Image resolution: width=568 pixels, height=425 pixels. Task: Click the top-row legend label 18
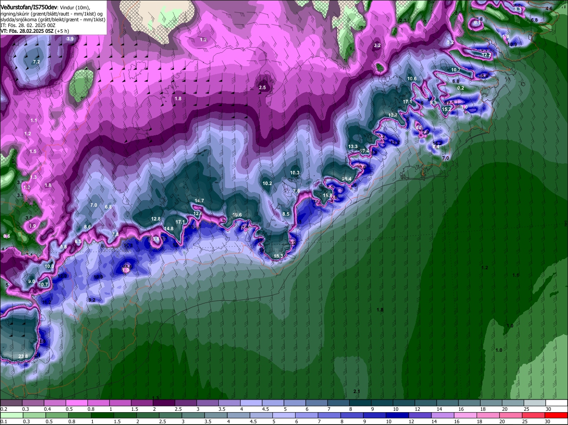click(x=483, y=409)
